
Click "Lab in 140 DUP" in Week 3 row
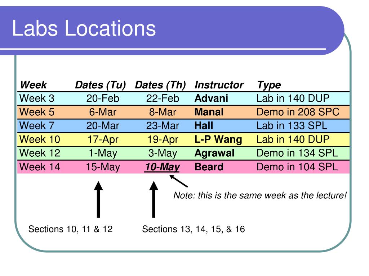click(x=293, y=98)
